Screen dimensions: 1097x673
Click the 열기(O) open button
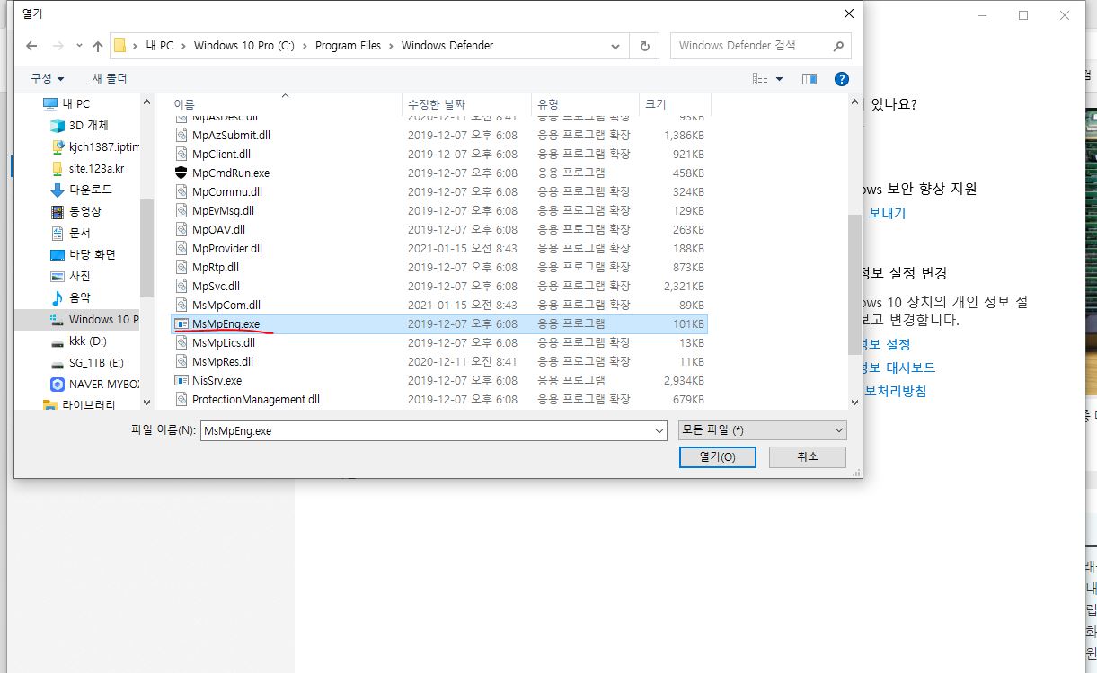[718, 456]
